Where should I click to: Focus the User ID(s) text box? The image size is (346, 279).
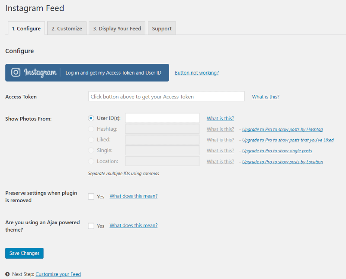162,118
